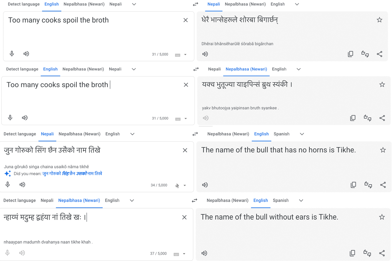The width and height of the screenshot is (392, 261).
Task: Click the transliteration airplane icon
Action: click(177, 185)
